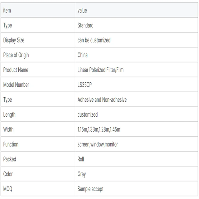
Task: Select the "Grey" color value
Action: (x=81, y=174)
